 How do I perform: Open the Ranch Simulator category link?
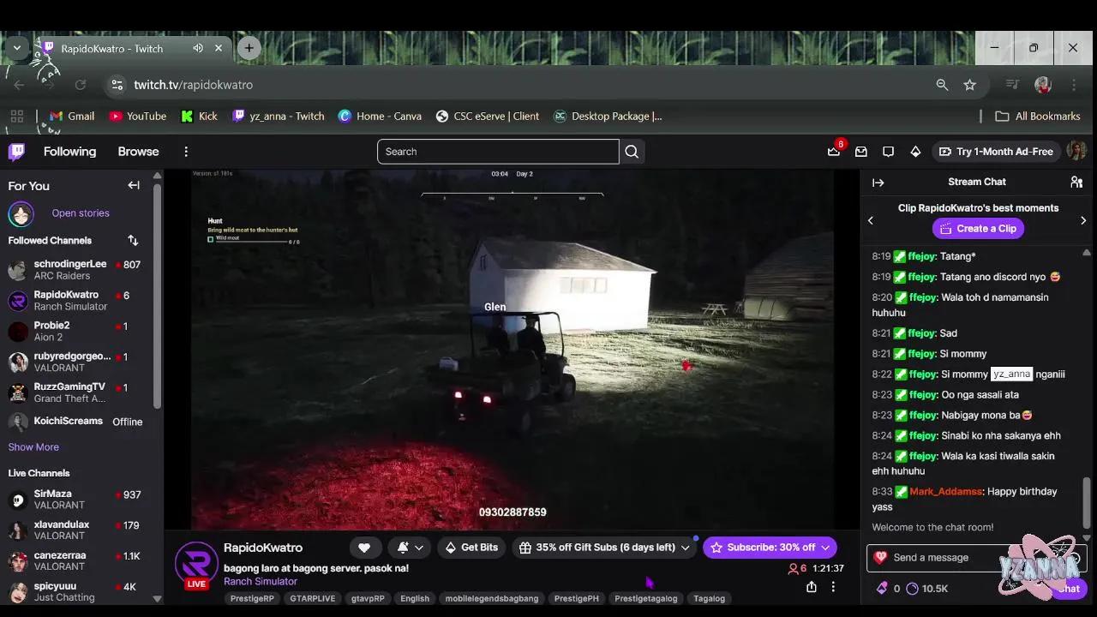(x=261, y=582)
